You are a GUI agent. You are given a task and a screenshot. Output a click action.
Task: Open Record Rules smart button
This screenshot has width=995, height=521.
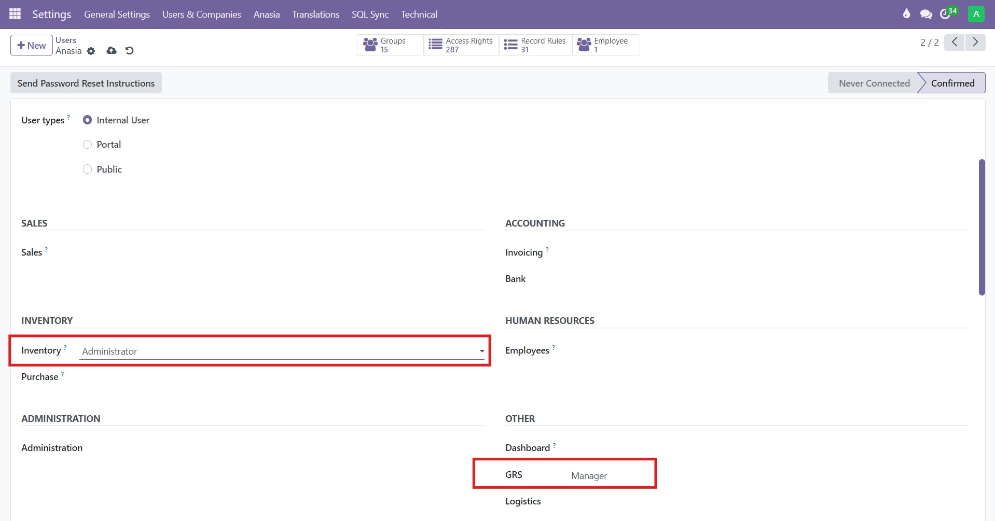(535, 45)
